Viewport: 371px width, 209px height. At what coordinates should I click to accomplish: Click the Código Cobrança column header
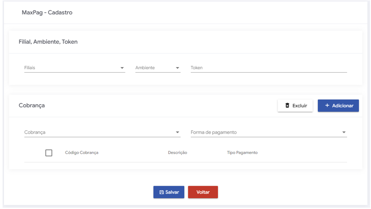click(82, 153)
